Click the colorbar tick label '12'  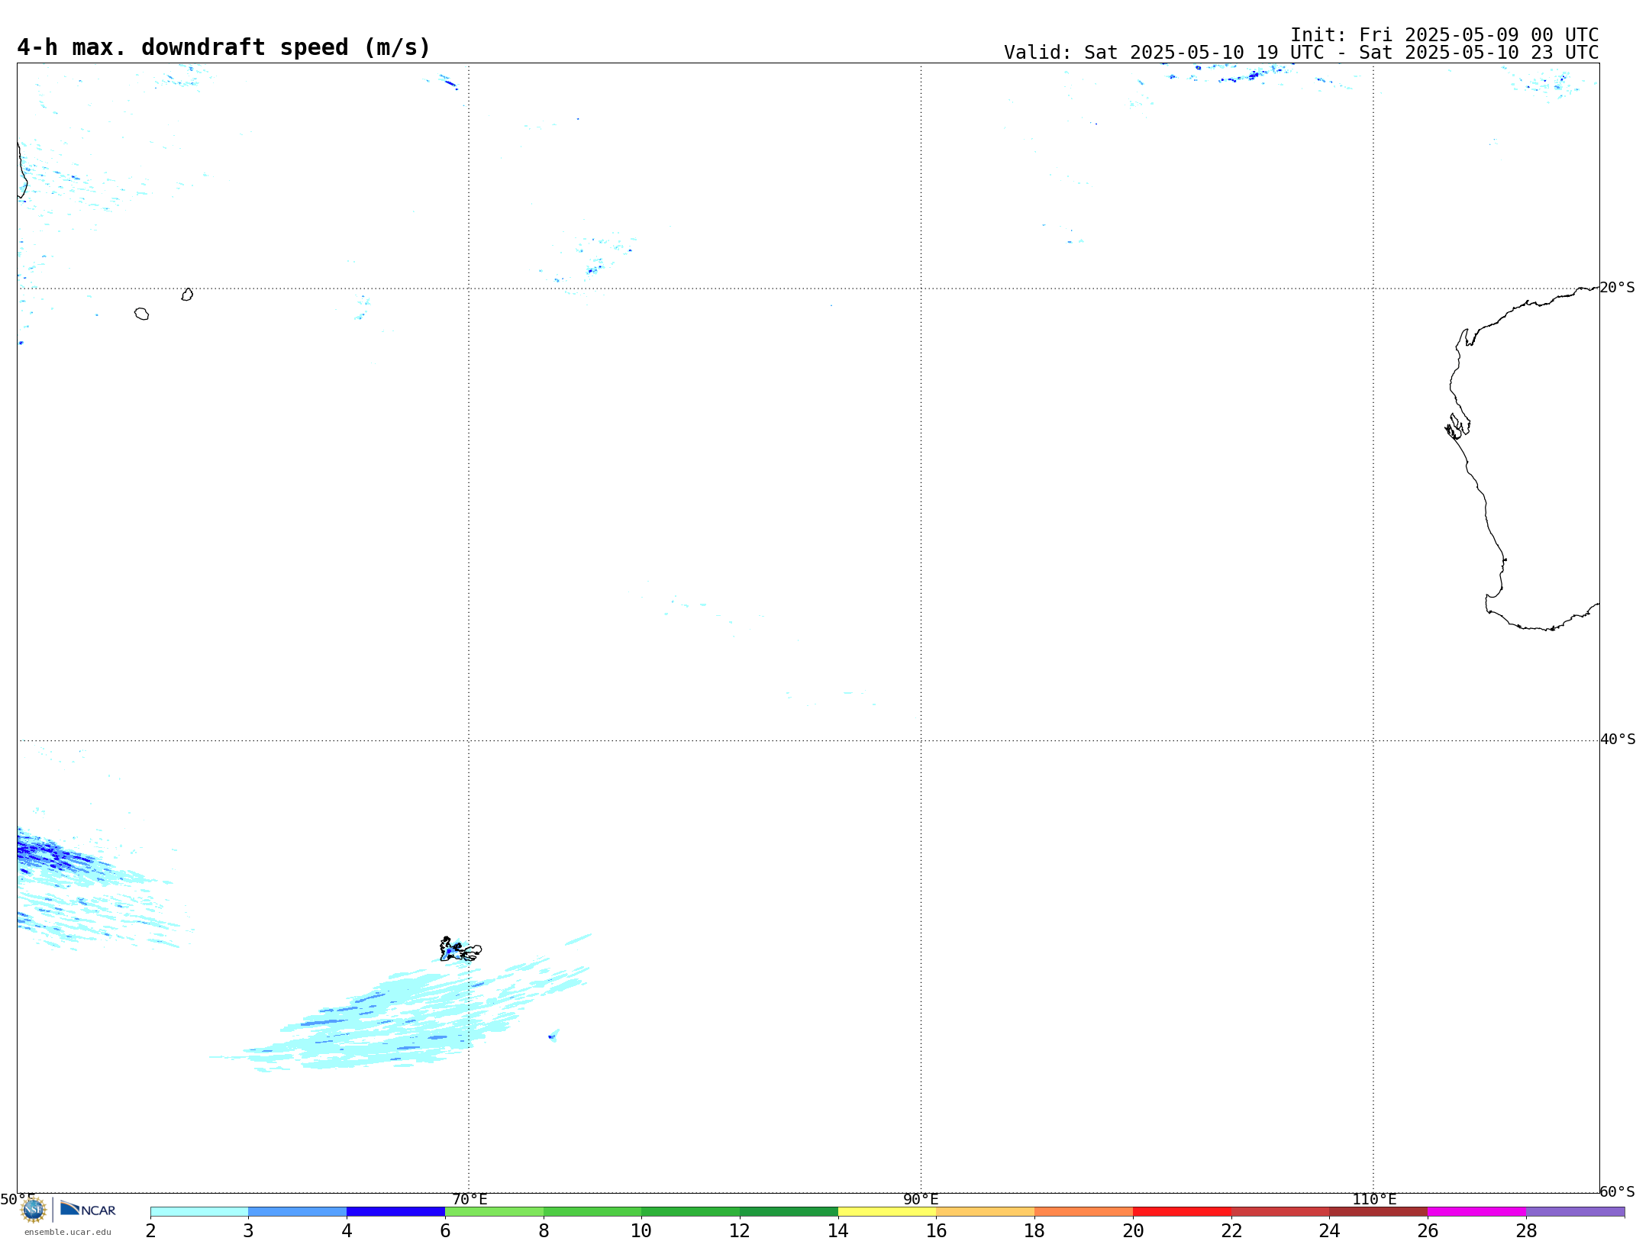[x=740, y=1231]
